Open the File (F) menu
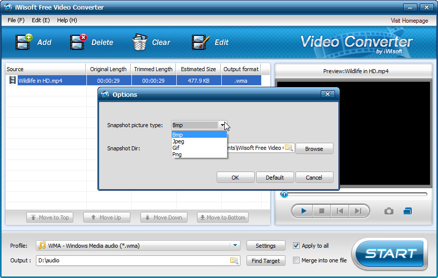The width and height of the screenshot is (438, 278). (16, 20)
